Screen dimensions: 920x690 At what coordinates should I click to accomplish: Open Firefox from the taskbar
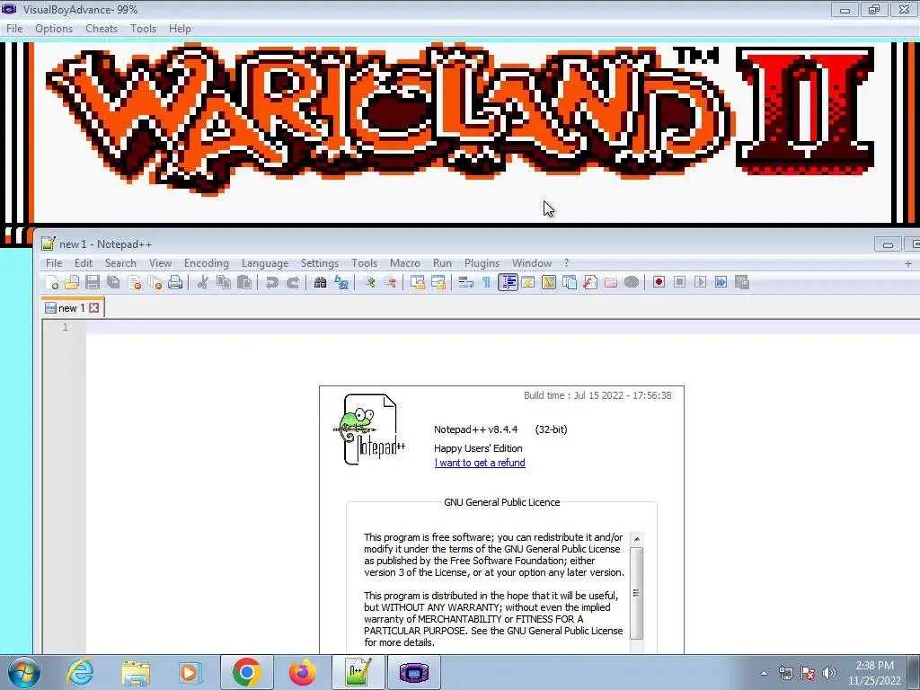[302, 672]
